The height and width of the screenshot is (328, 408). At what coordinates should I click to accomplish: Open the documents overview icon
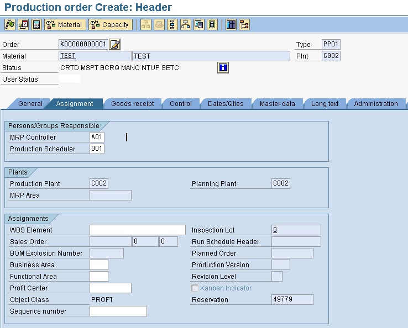[x=199, y=25]
